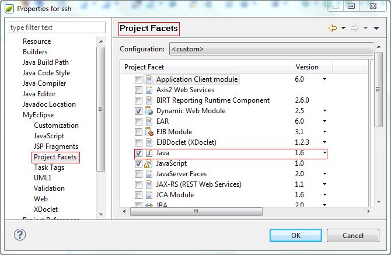Select Java Compiler page

[x=44, y=83]
